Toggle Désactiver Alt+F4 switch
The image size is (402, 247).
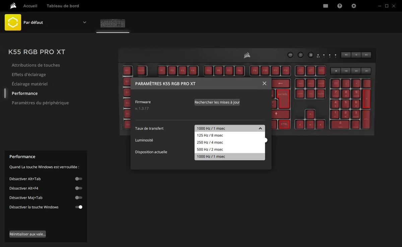pos(79,188)
